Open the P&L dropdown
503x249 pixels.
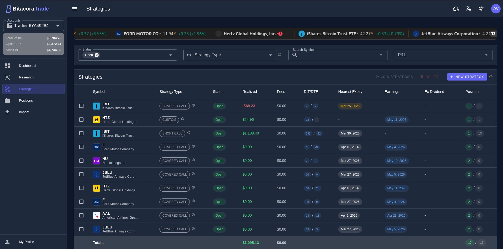tap(486, 55)
